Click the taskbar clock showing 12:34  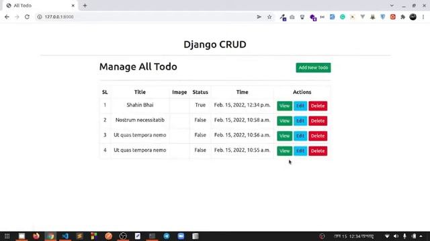[354, 236]
